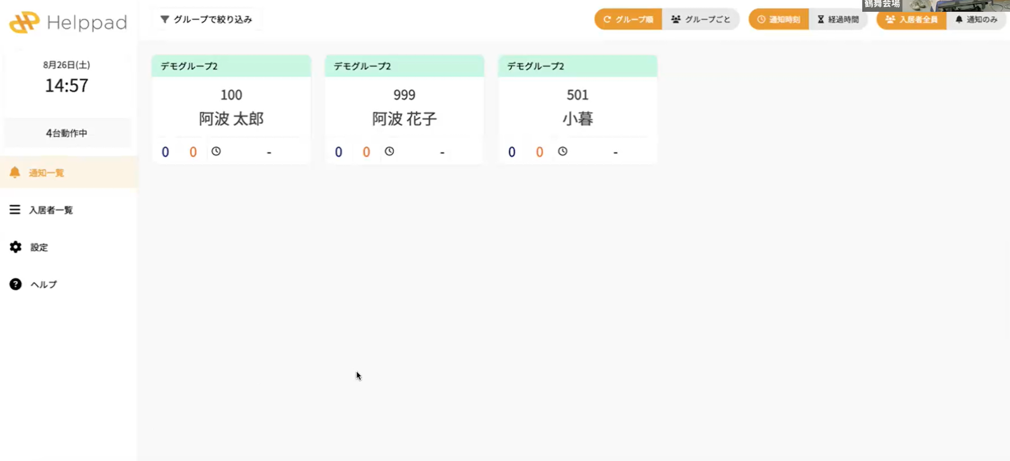Click orange count on 阿波 花子 card
The height and width of the screenshot is (461, 1010).
coord(366,152)
